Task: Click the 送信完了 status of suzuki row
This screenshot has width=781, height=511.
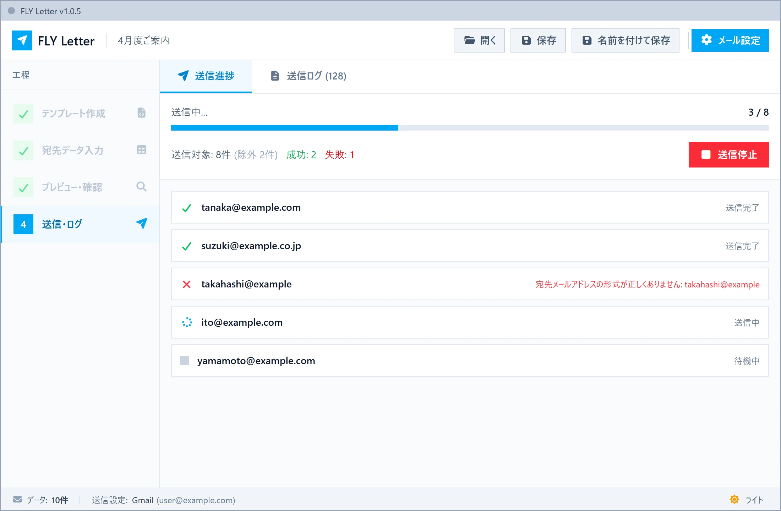Action: tap(742, 246)
